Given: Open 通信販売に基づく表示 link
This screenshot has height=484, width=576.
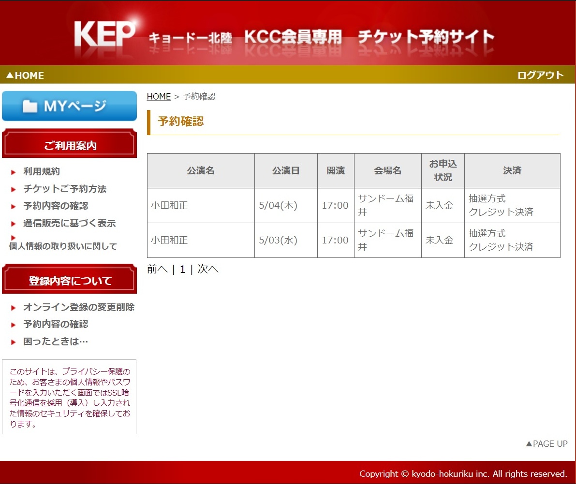Looking at the screenshot, I should [x=70, y=223].
